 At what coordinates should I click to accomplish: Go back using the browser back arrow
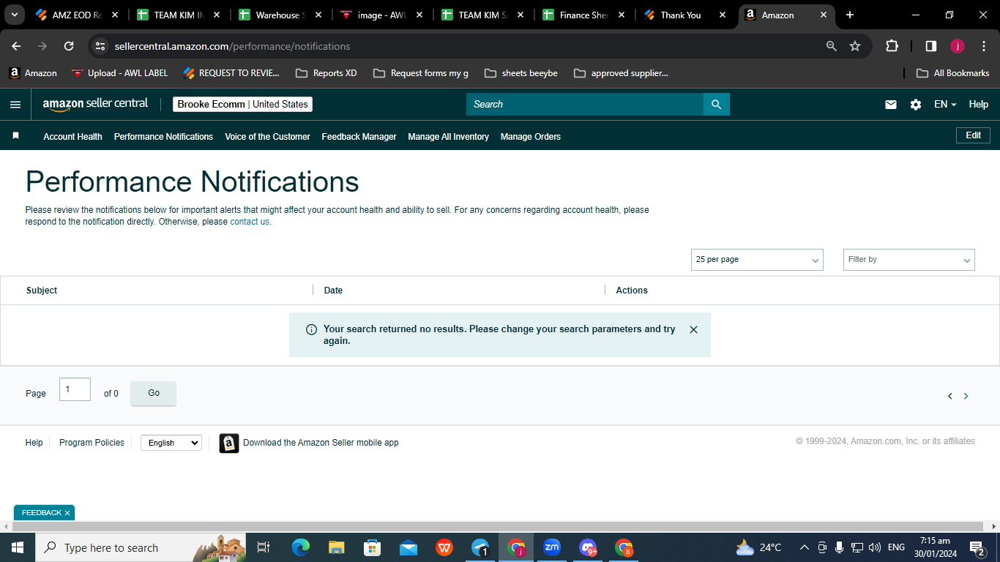(16, 46)
